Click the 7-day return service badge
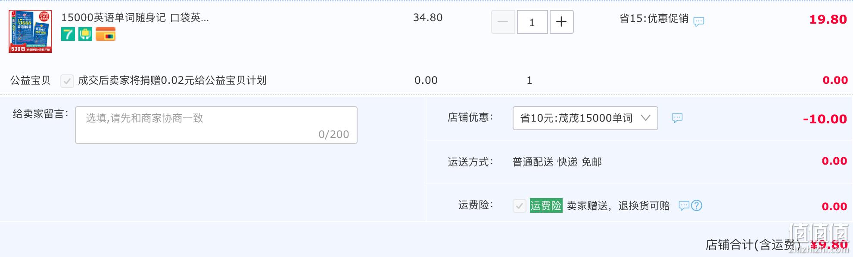Image resolution: width=853 pixels, height=257 pixels. tap(68, 34)
